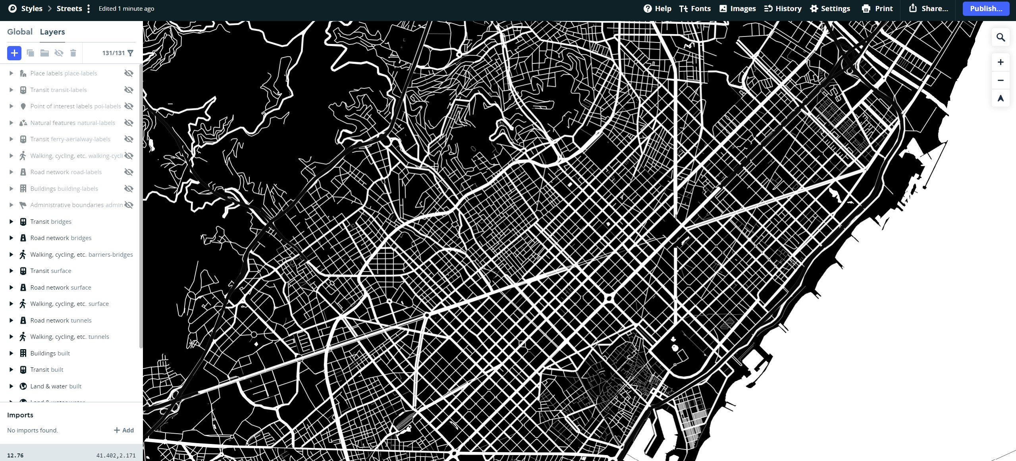The width and height of the screenshot is (1016, 461).
Task: Switch to the Global tab
Action: (20, 32)
